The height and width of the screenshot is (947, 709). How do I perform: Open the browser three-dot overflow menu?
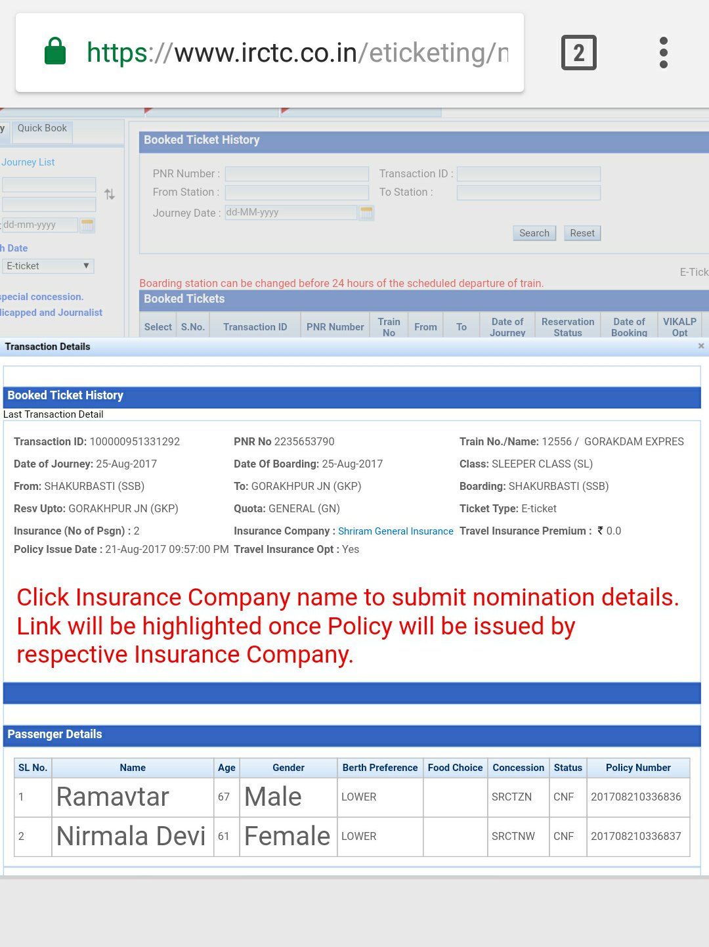(x=664, y=53)
